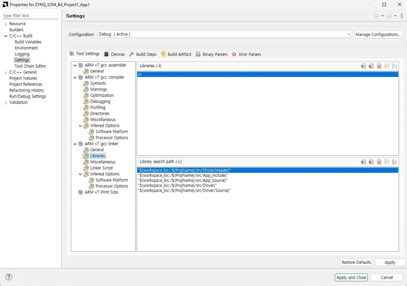Viewport: 407px width, 286px height.
Task: Open the help icon at the bottom left
Action: click(x=9, y=277)
